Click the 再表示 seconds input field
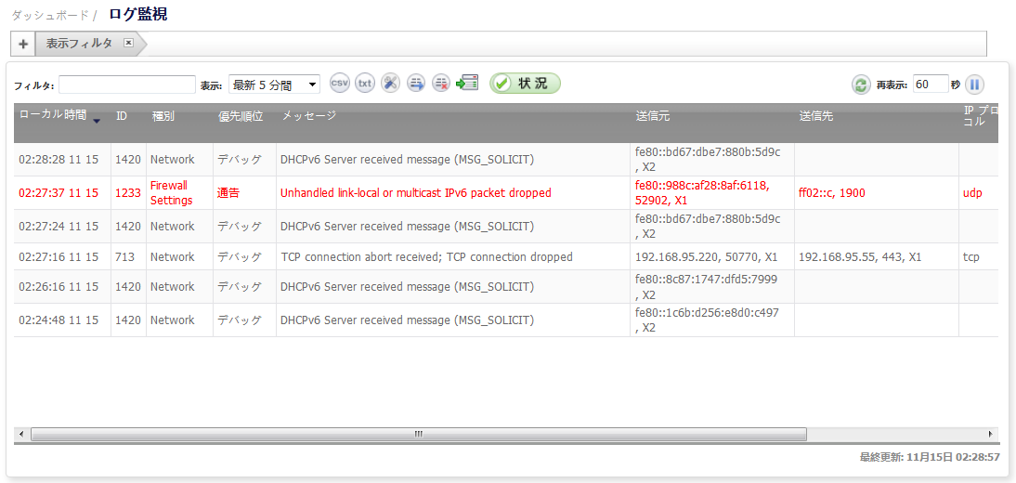 coord(930,85)
